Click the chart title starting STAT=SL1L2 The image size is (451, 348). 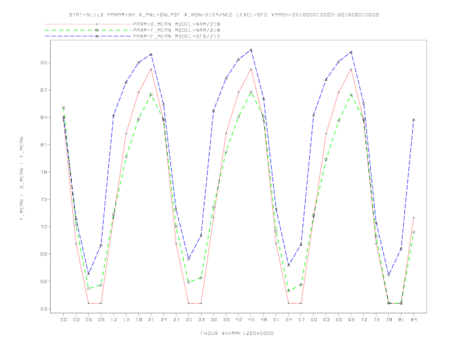pos(224,15)
